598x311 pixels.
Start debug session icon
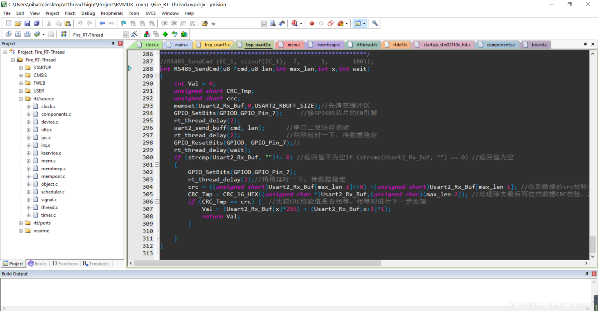294,23
